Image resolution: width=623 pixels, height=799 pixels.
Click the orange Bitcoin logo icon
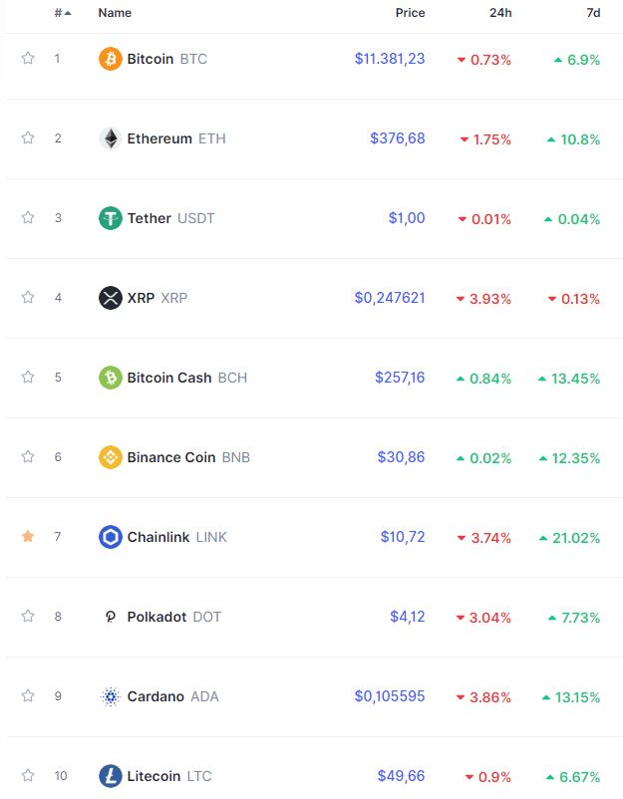[110, 59]
